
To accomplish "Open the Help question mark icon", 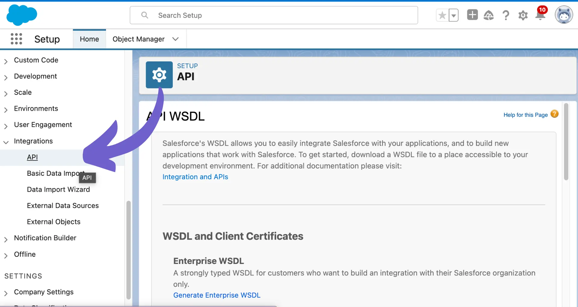I will (x=506, y=15).
